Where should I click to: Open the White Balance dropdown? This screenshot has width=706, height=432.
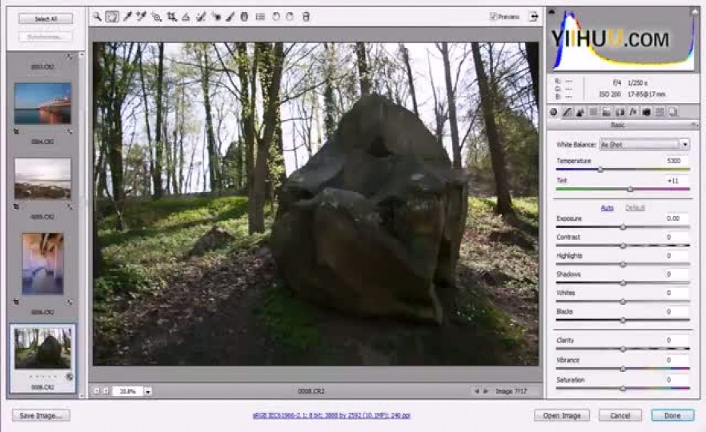pos(644,145)
